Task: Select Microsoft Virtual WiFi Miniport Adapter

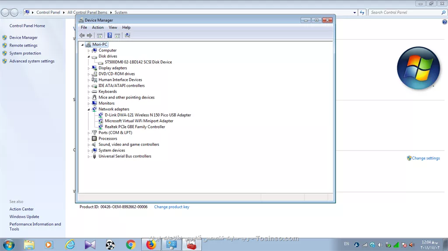Action: (139, 121)
